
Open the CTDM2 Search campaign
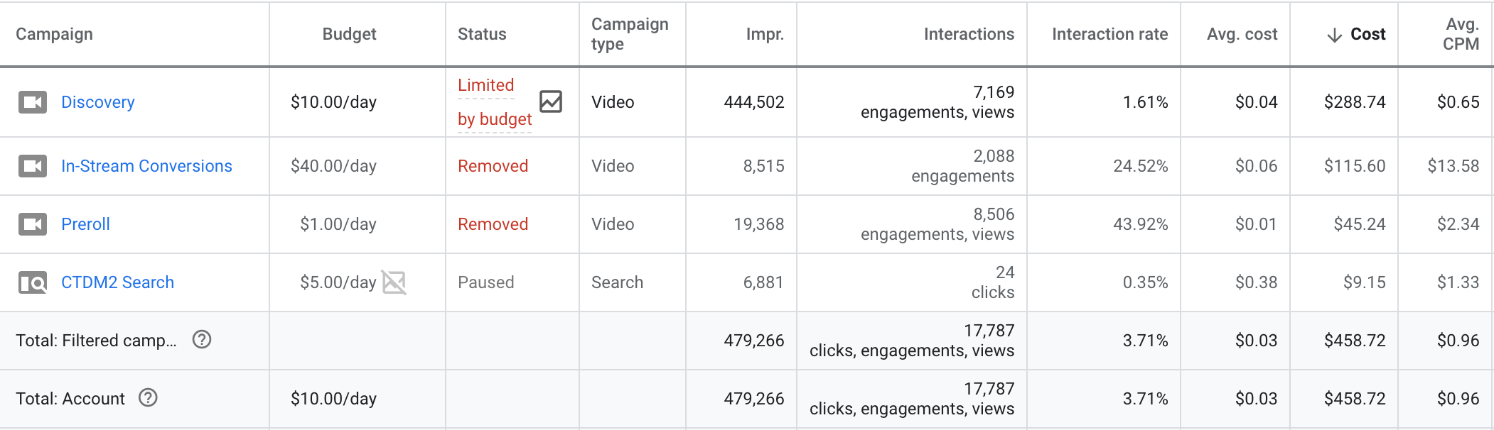pos(117,282)
